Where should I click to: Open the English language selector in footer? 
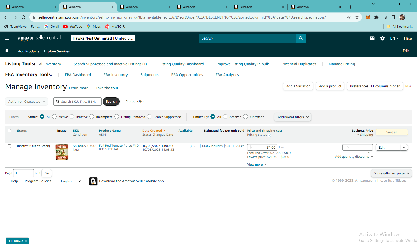[x=70, y=181]
